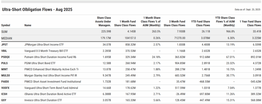Click JPST 1 month flows 858.32M
262x104 pixels.
[x=131, y=45]
